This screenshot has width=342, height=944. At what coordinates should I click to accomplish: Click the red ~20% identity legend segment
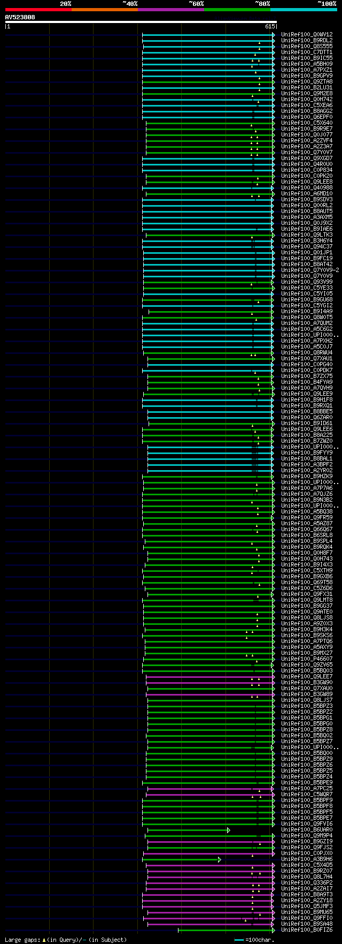coord(38,9)
